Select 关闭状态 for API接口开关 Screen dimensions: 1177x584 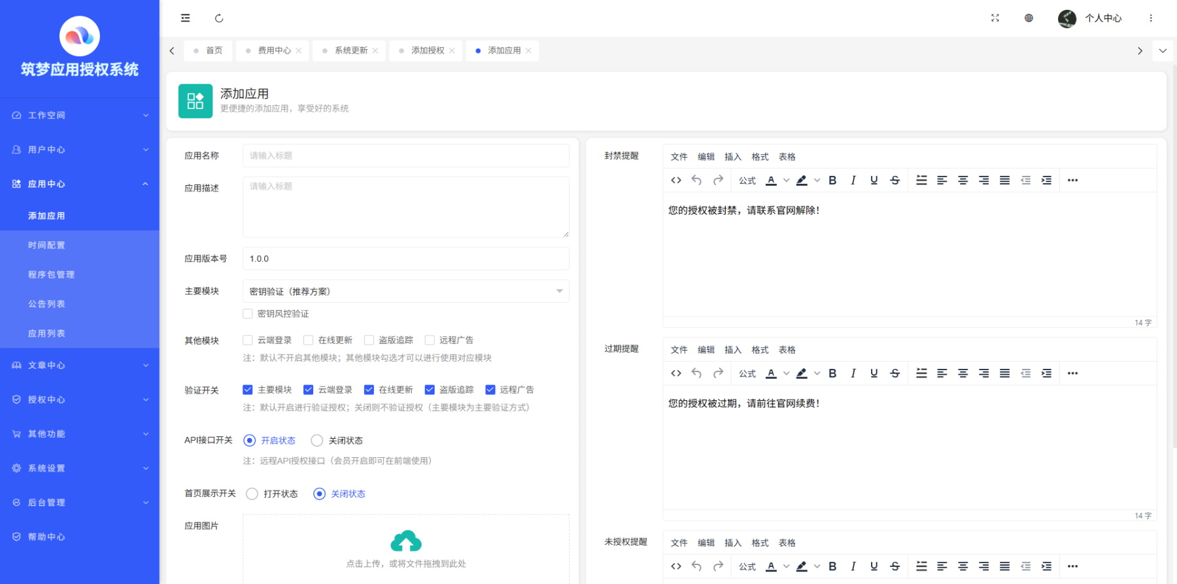click(317, 441)
